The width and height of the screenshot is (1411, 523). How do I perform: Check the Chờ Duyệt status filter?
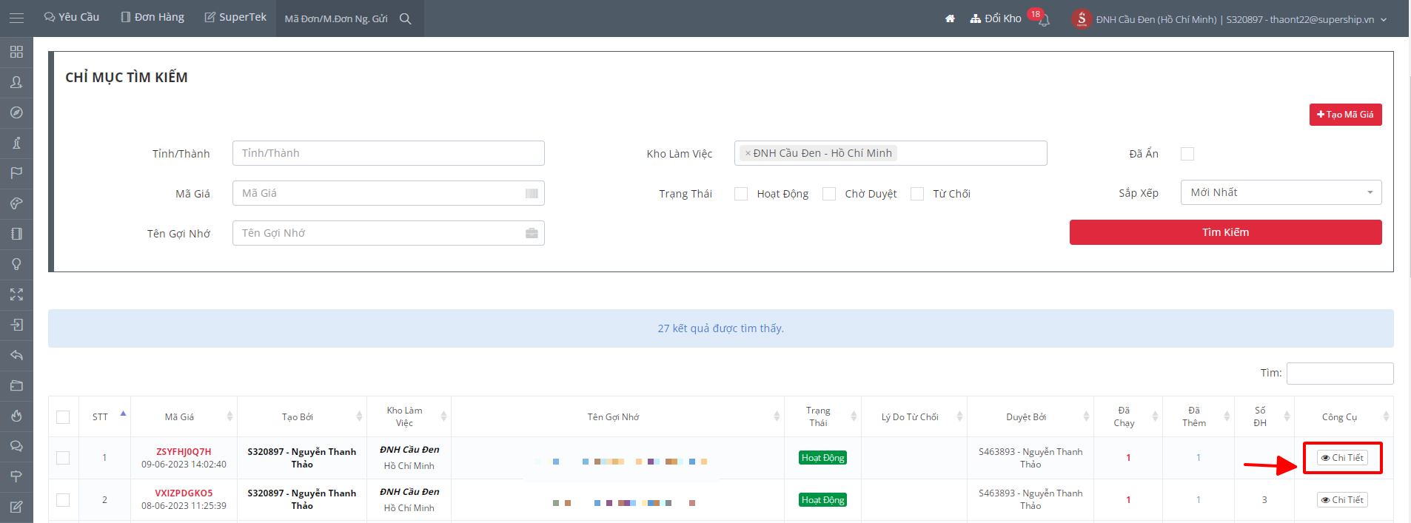pyautogui.click(x=829, y=194)
